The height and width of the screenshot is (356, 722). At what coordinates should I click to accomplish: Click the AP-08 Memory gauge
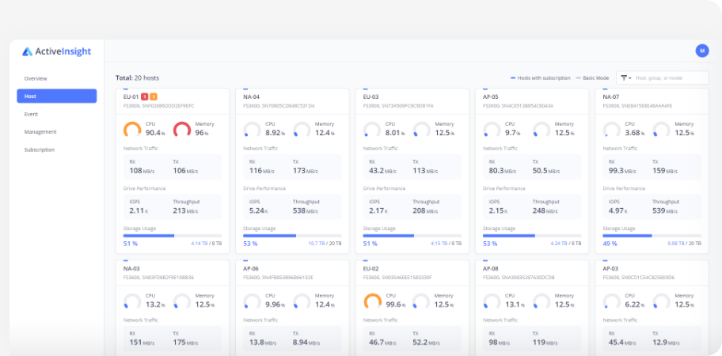pyautogui.click(x=541, y=301)
